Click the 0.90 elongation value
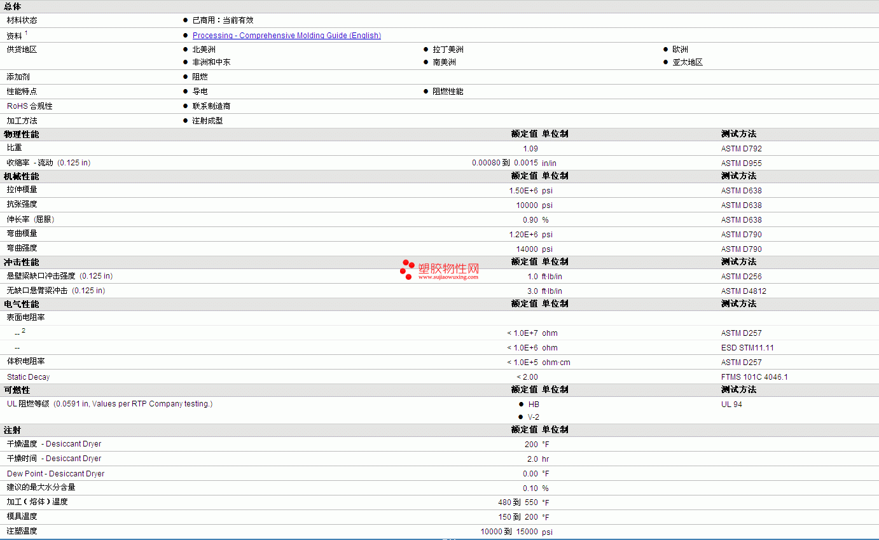Image resolution: width=879 pixels, height=540 pixels. (530, 220)
